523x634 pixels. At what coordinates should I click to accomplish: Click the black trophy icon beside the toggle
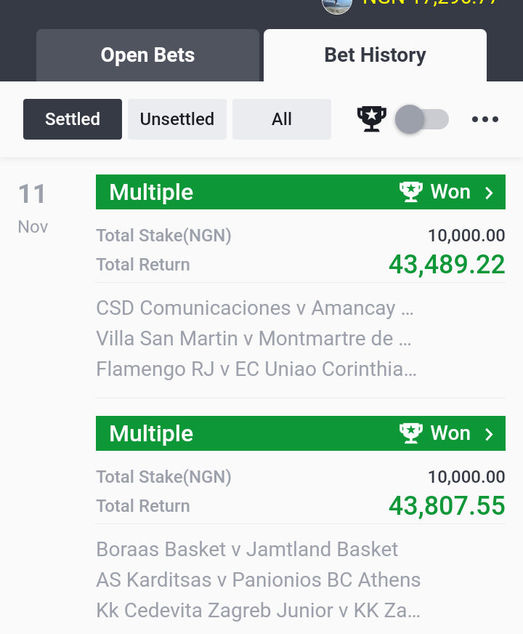372,119
